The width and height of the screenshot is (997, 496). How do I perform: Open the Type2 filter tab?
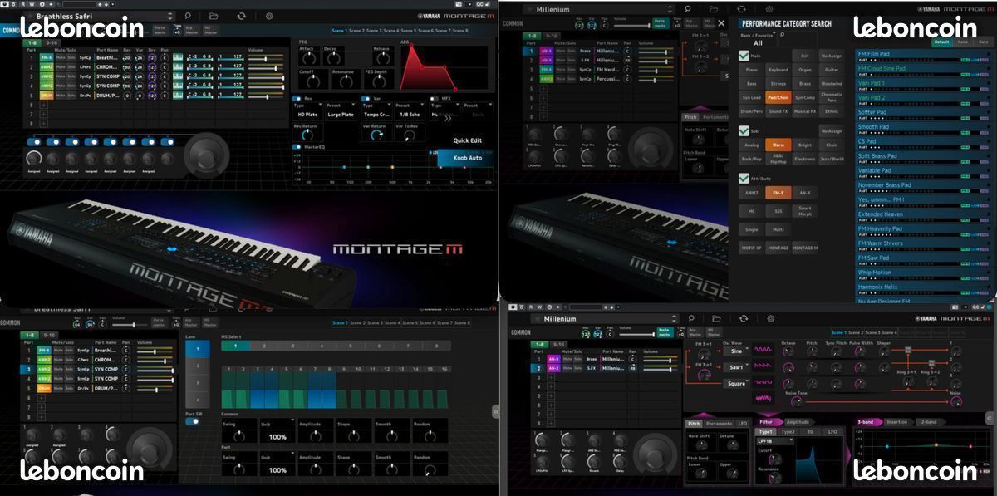(x=787, y=431)
